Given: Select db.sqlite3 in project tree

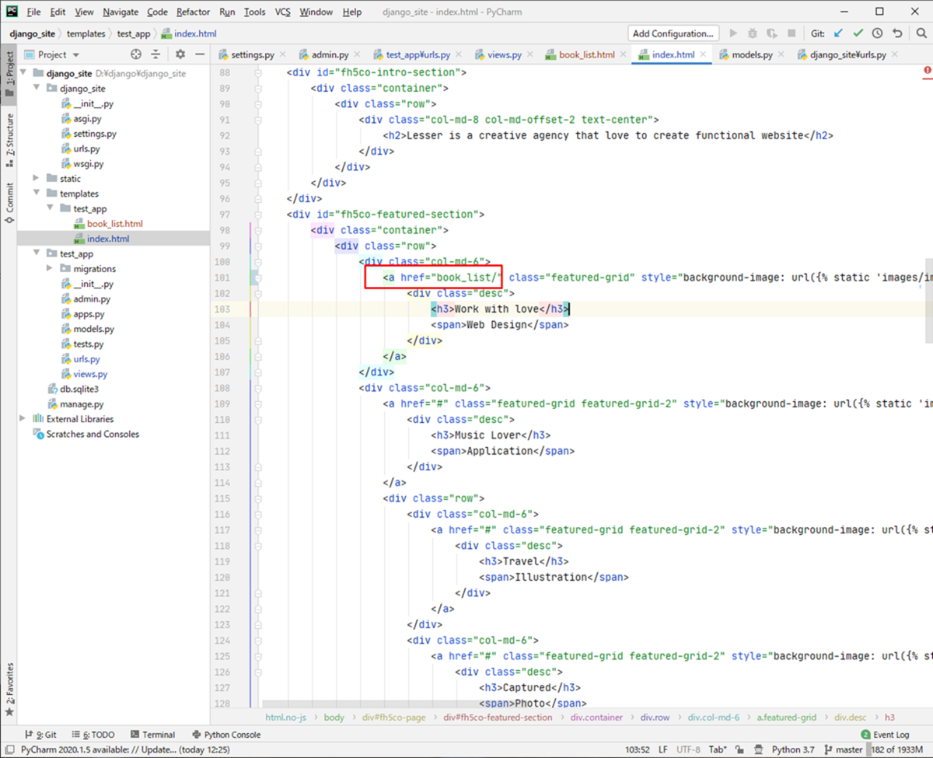Looking at the screenshot, I should pyautogui.click(x=79, y=389).
